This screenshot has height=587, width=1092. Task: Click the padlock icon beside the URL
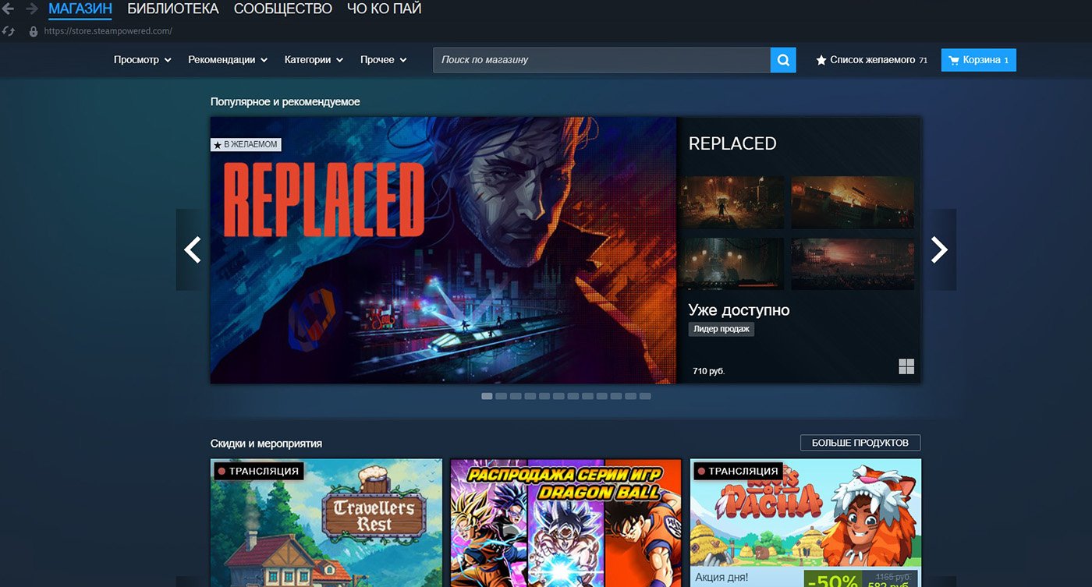(32, 32)
